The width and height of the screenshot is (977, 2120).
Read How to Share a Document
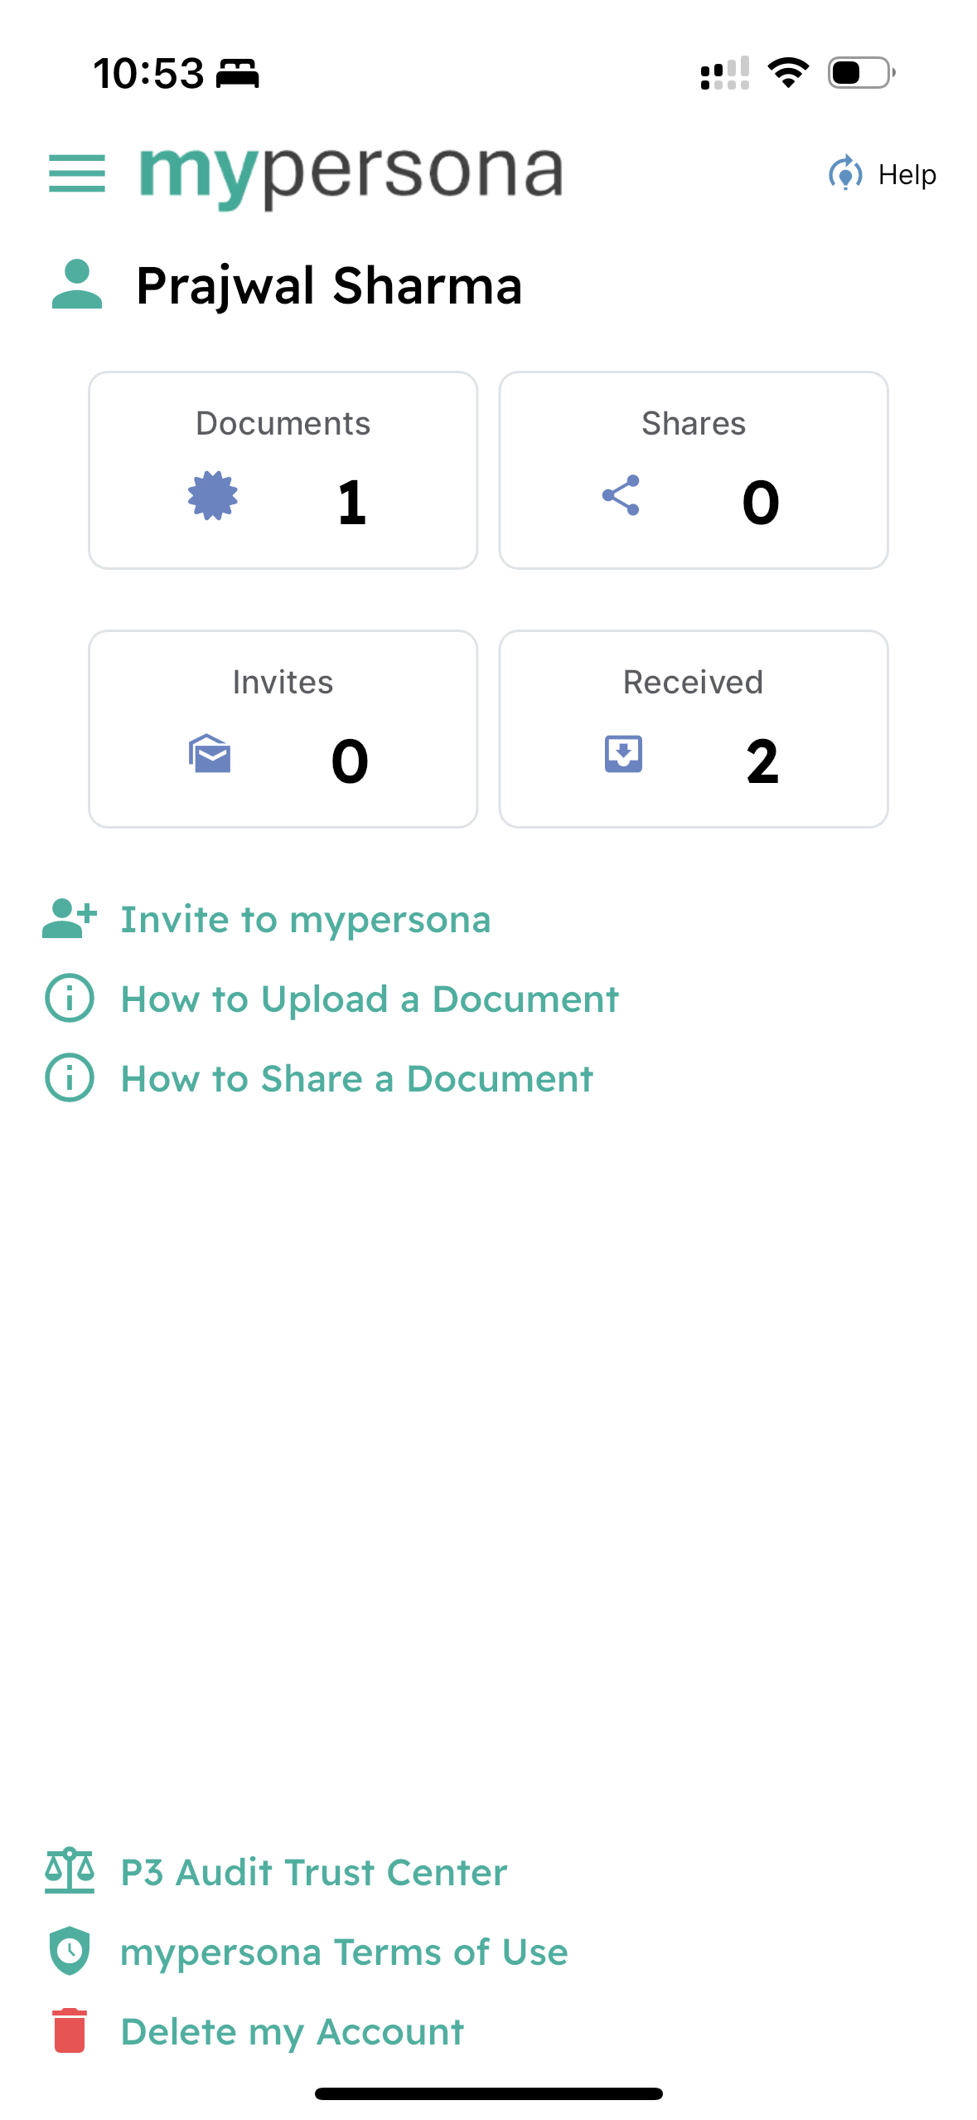point(357,1079)
